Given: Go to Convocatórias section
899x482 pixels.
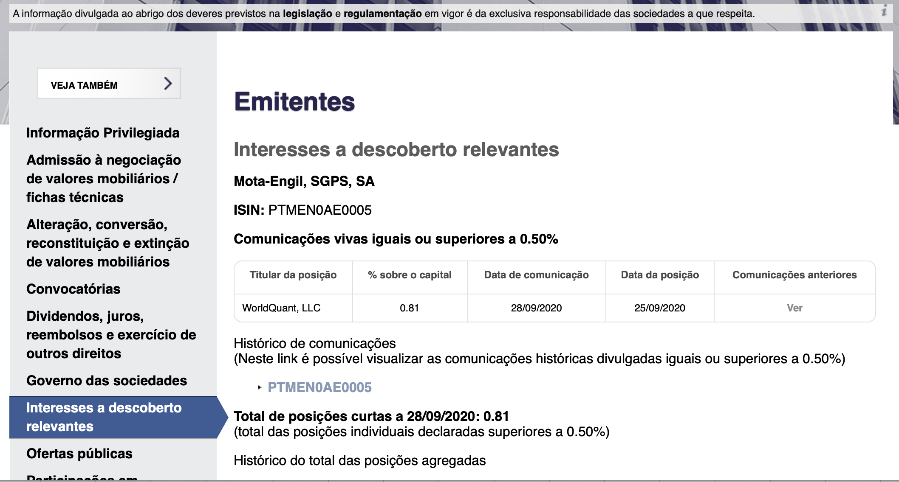Looking at the screenshot, I should point(73,289).
